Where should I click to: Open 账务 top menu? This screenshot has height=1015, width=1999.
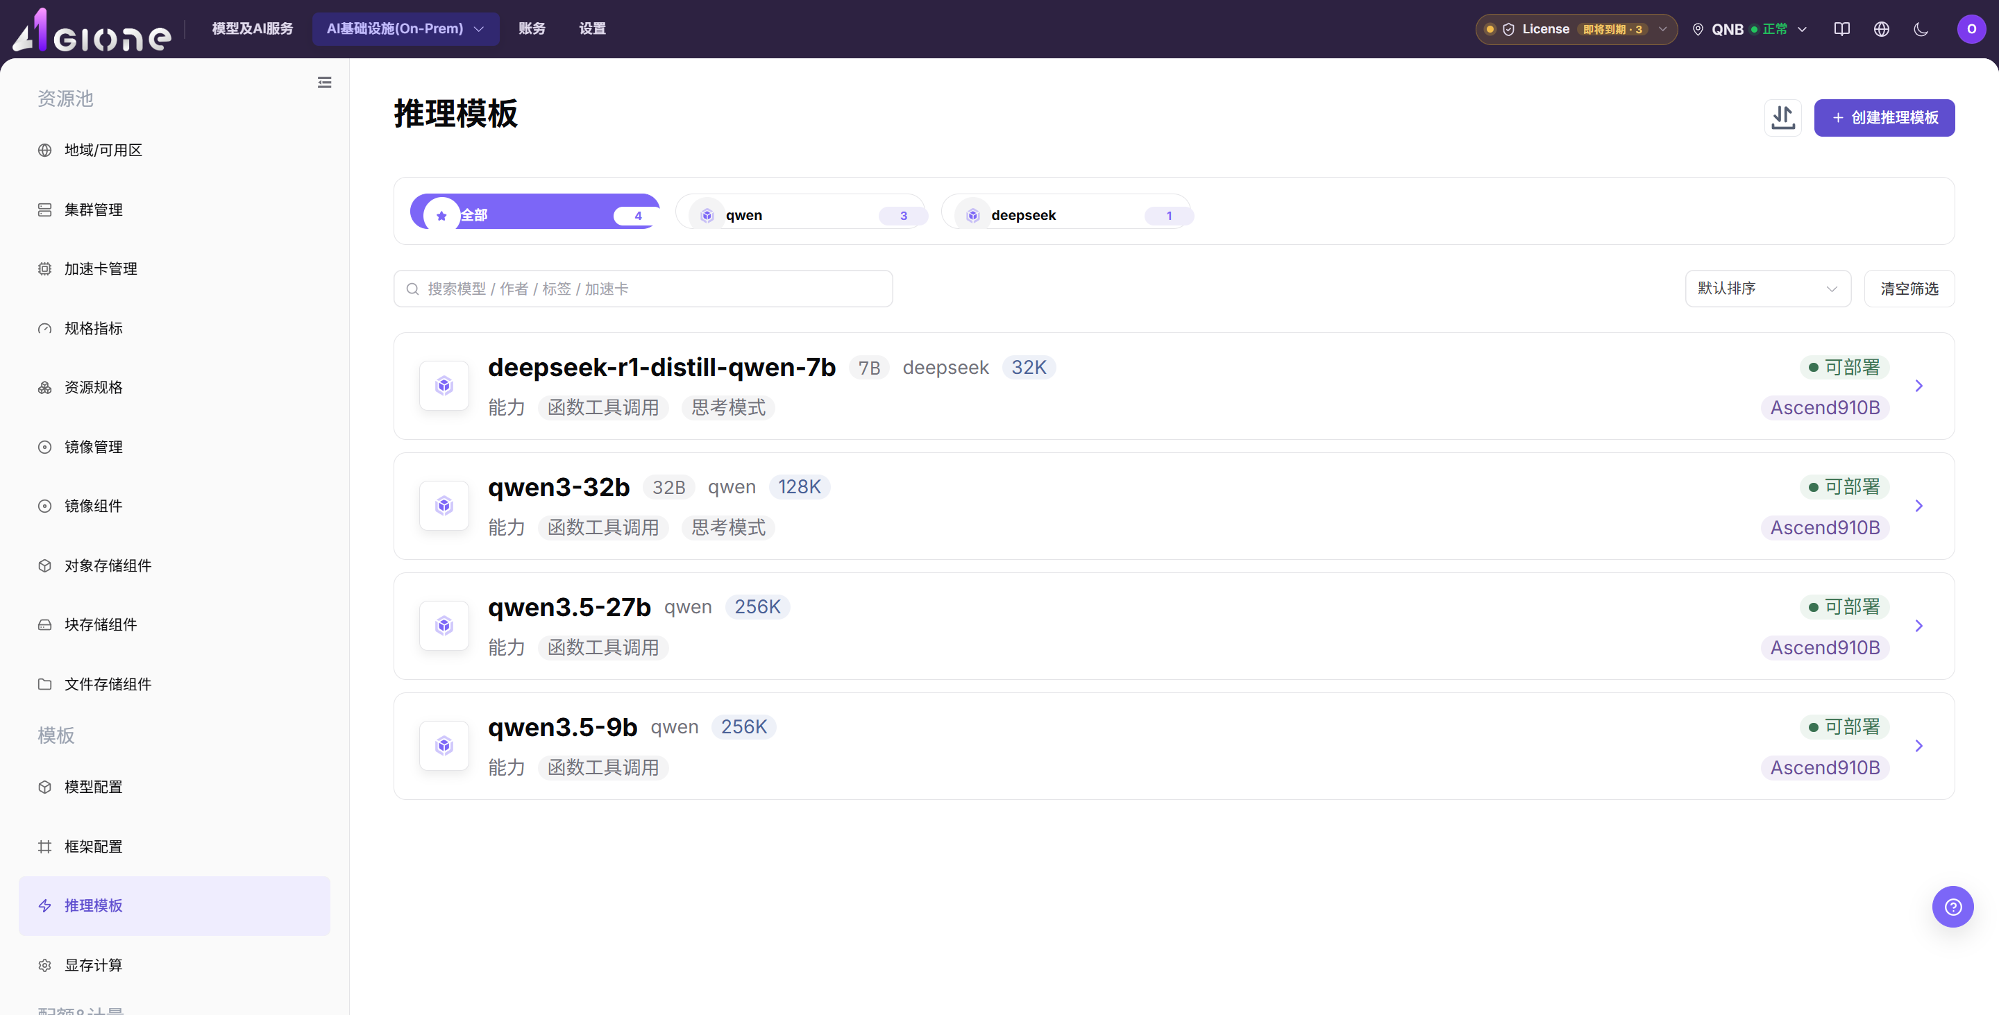click(x=532, y=28)
